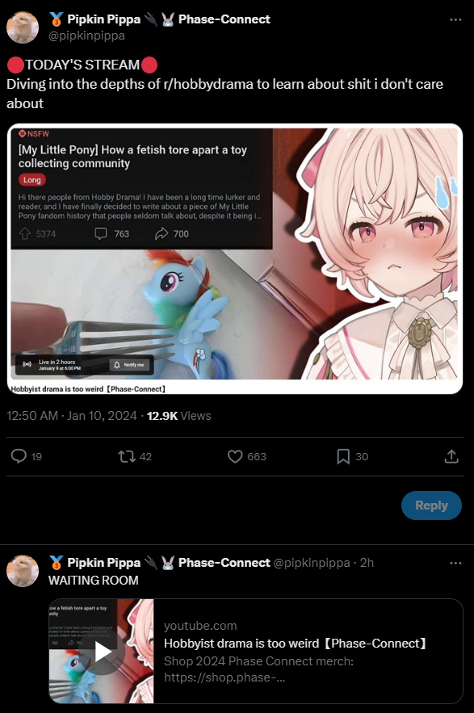This screenshot has width=474, height=713.
Task: Open the share icon on main tweet
Action: 451,456
